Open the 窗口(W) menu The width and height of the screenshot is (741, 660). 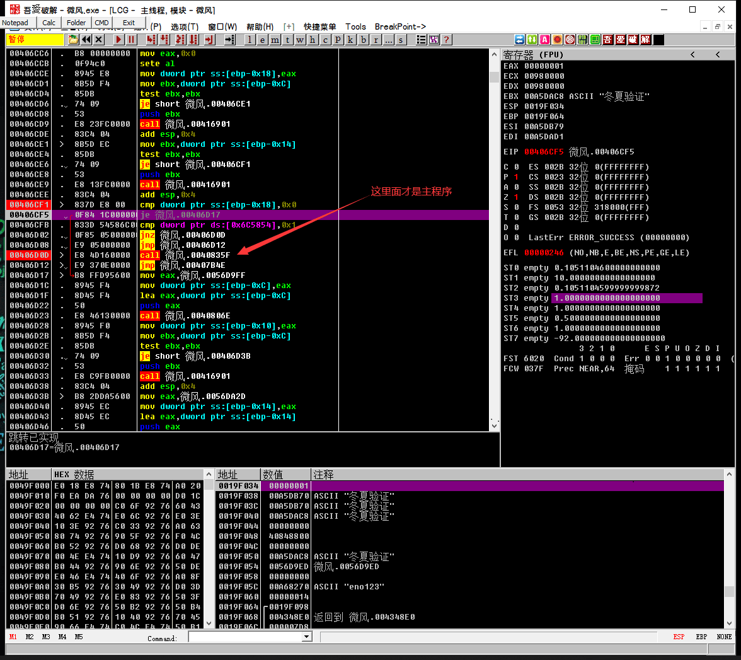pos(222,27)
